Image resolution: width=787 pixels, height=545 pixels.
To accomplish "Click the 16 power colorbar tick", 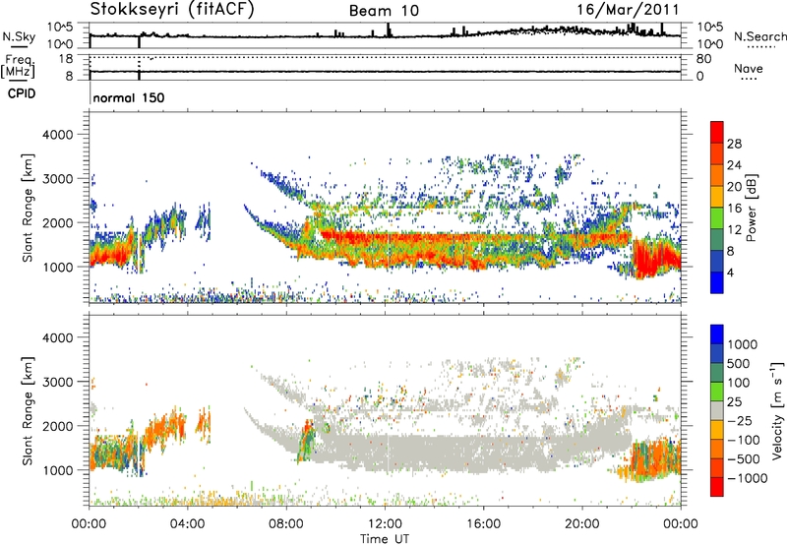I will [x=734, y=209].
